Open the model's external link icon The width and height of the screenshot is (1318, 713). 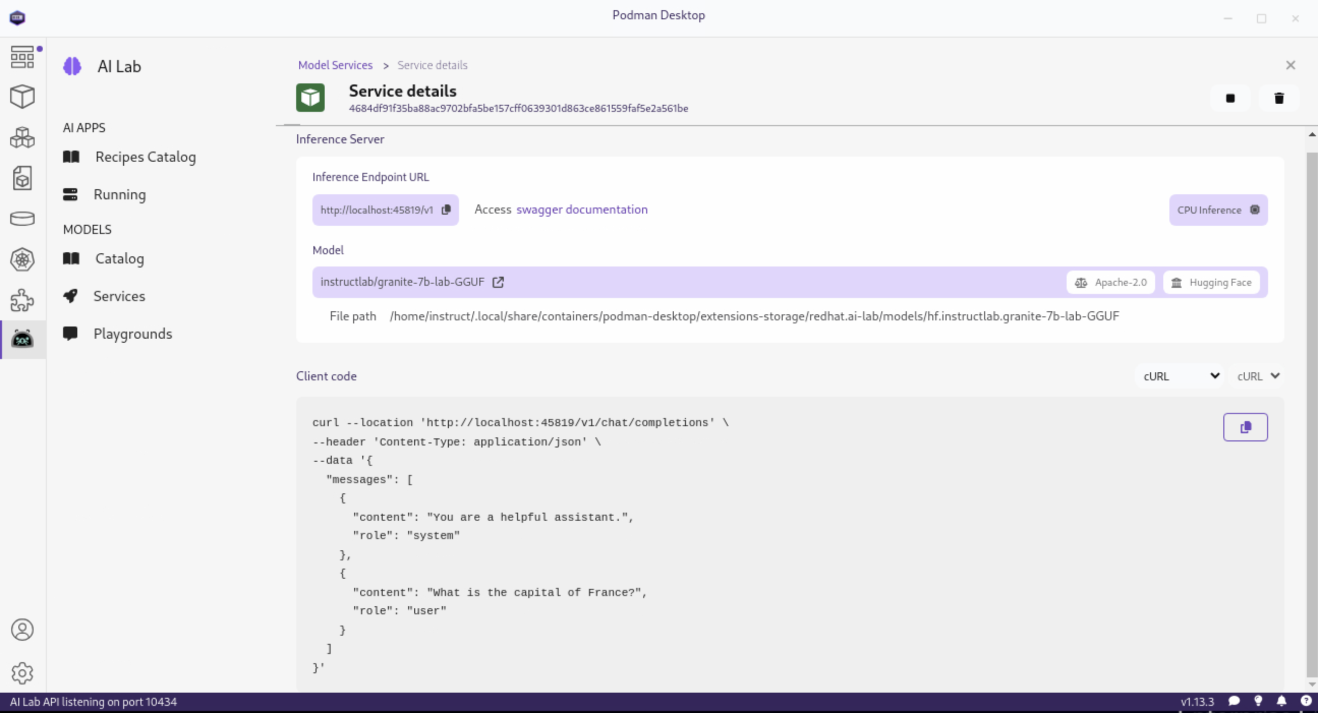tap(498, 282)
